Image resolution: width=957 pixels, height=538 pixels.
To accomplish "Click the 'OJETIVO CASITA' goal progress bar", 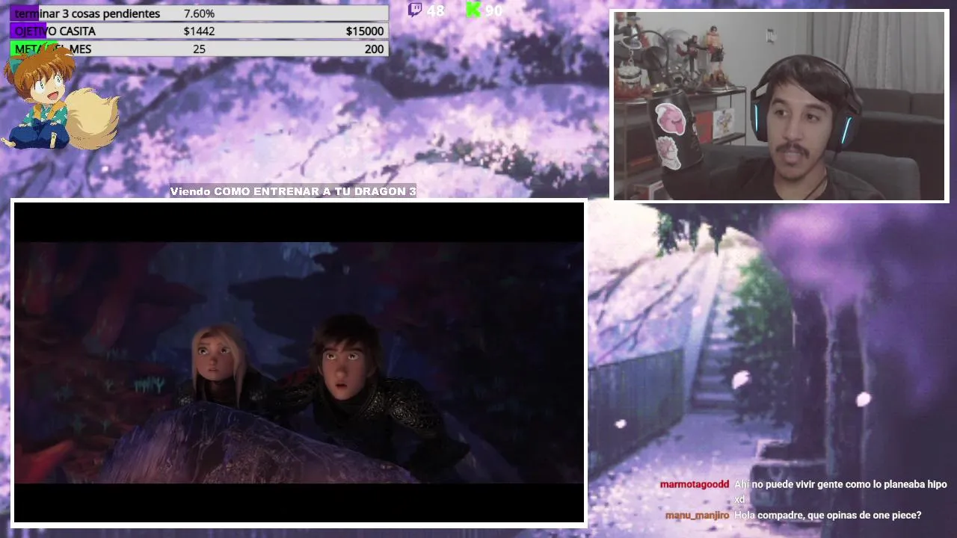I will pos(199,31).
